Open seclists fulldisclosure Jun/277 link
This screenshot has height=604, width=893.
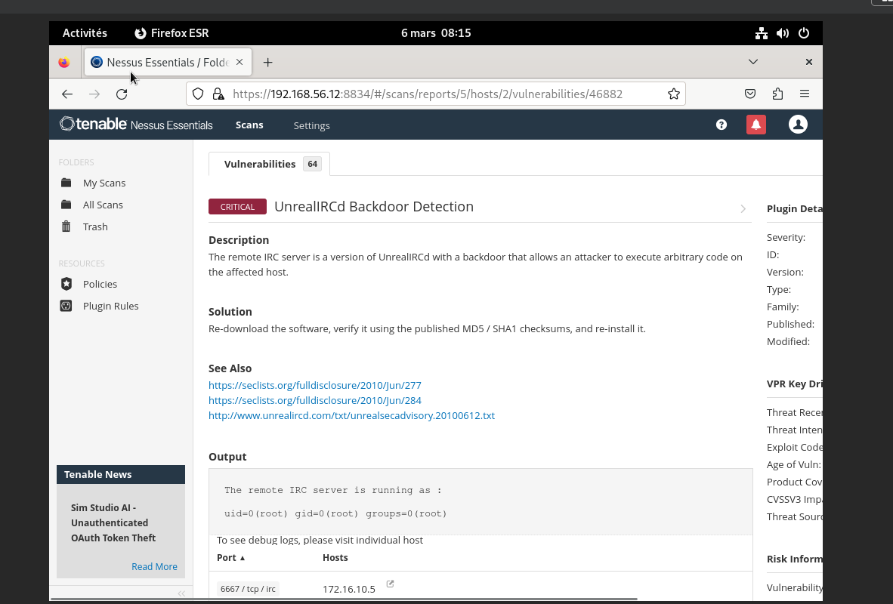click(x=315, y=385)
